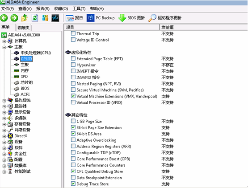Toggle Hypervisor checkbox
Image resolution: width=248 pixels, height=188 pixels.
click(73, 65)
